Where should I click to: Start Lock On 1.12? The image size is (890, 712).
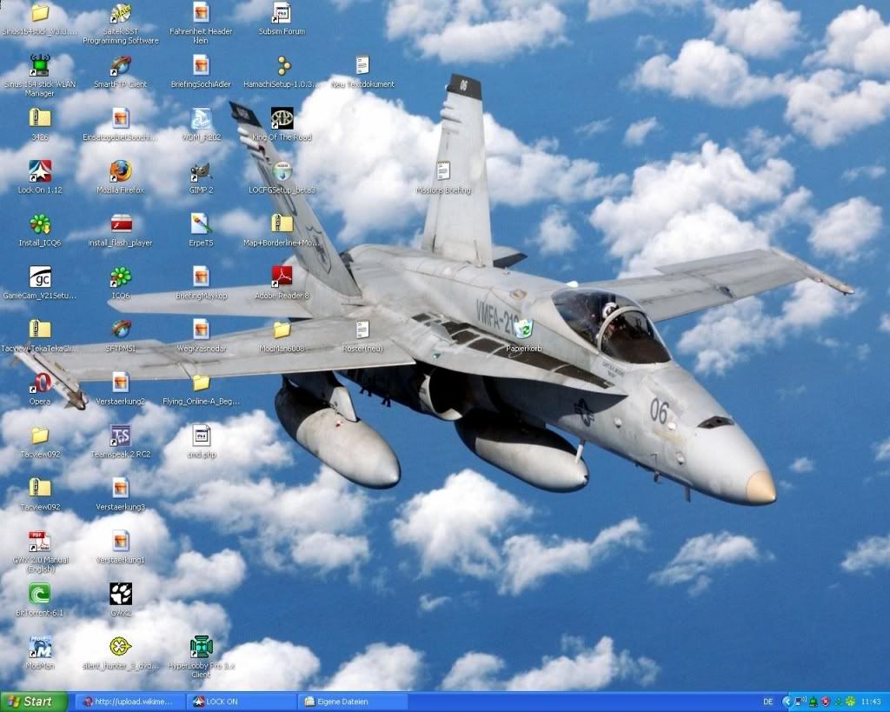38,171
